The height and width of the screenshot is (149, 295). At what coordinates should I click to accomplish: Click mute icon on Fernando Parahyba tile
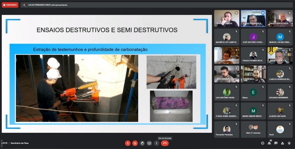[x=236, y=124]
